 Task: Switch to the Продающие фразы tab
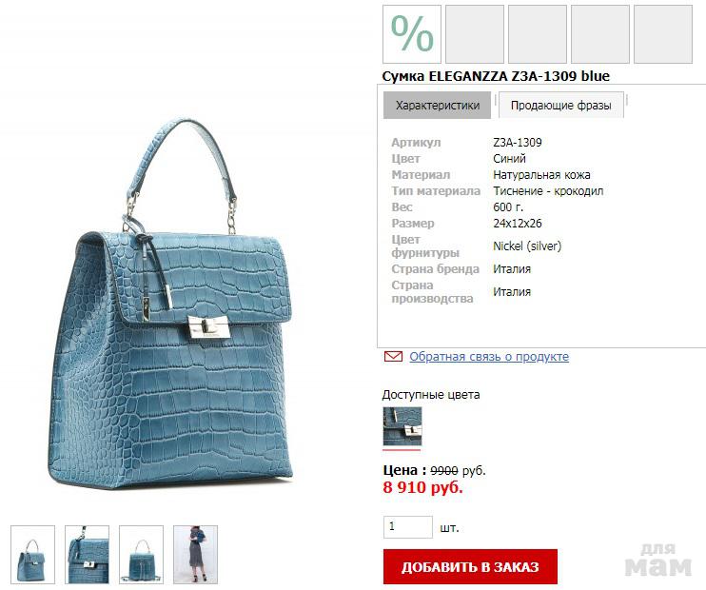pyautogui.click(x=560, y=106)
